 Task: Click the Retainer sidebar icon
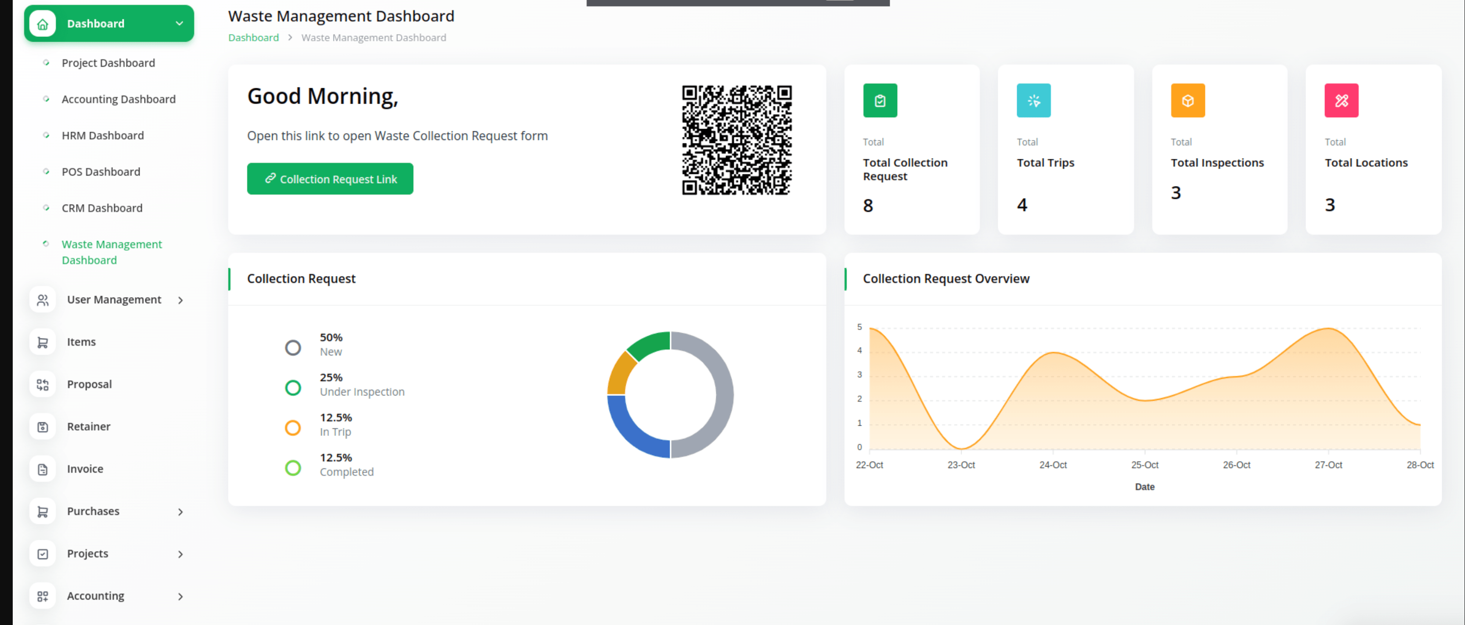[x=43, y=427]
